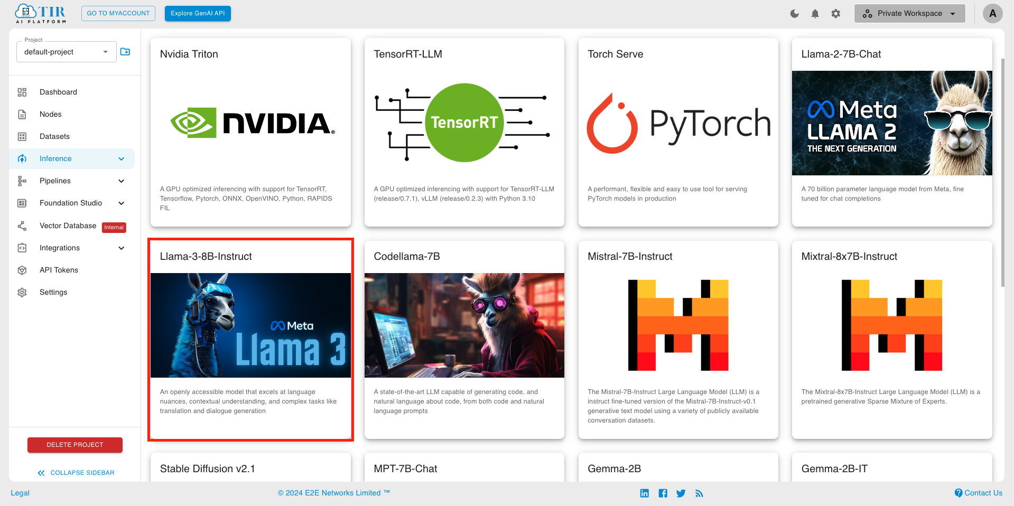Expand the Foundation Studio chevron
Viewport: 1014px width, 506px height.
coord(122,203)
